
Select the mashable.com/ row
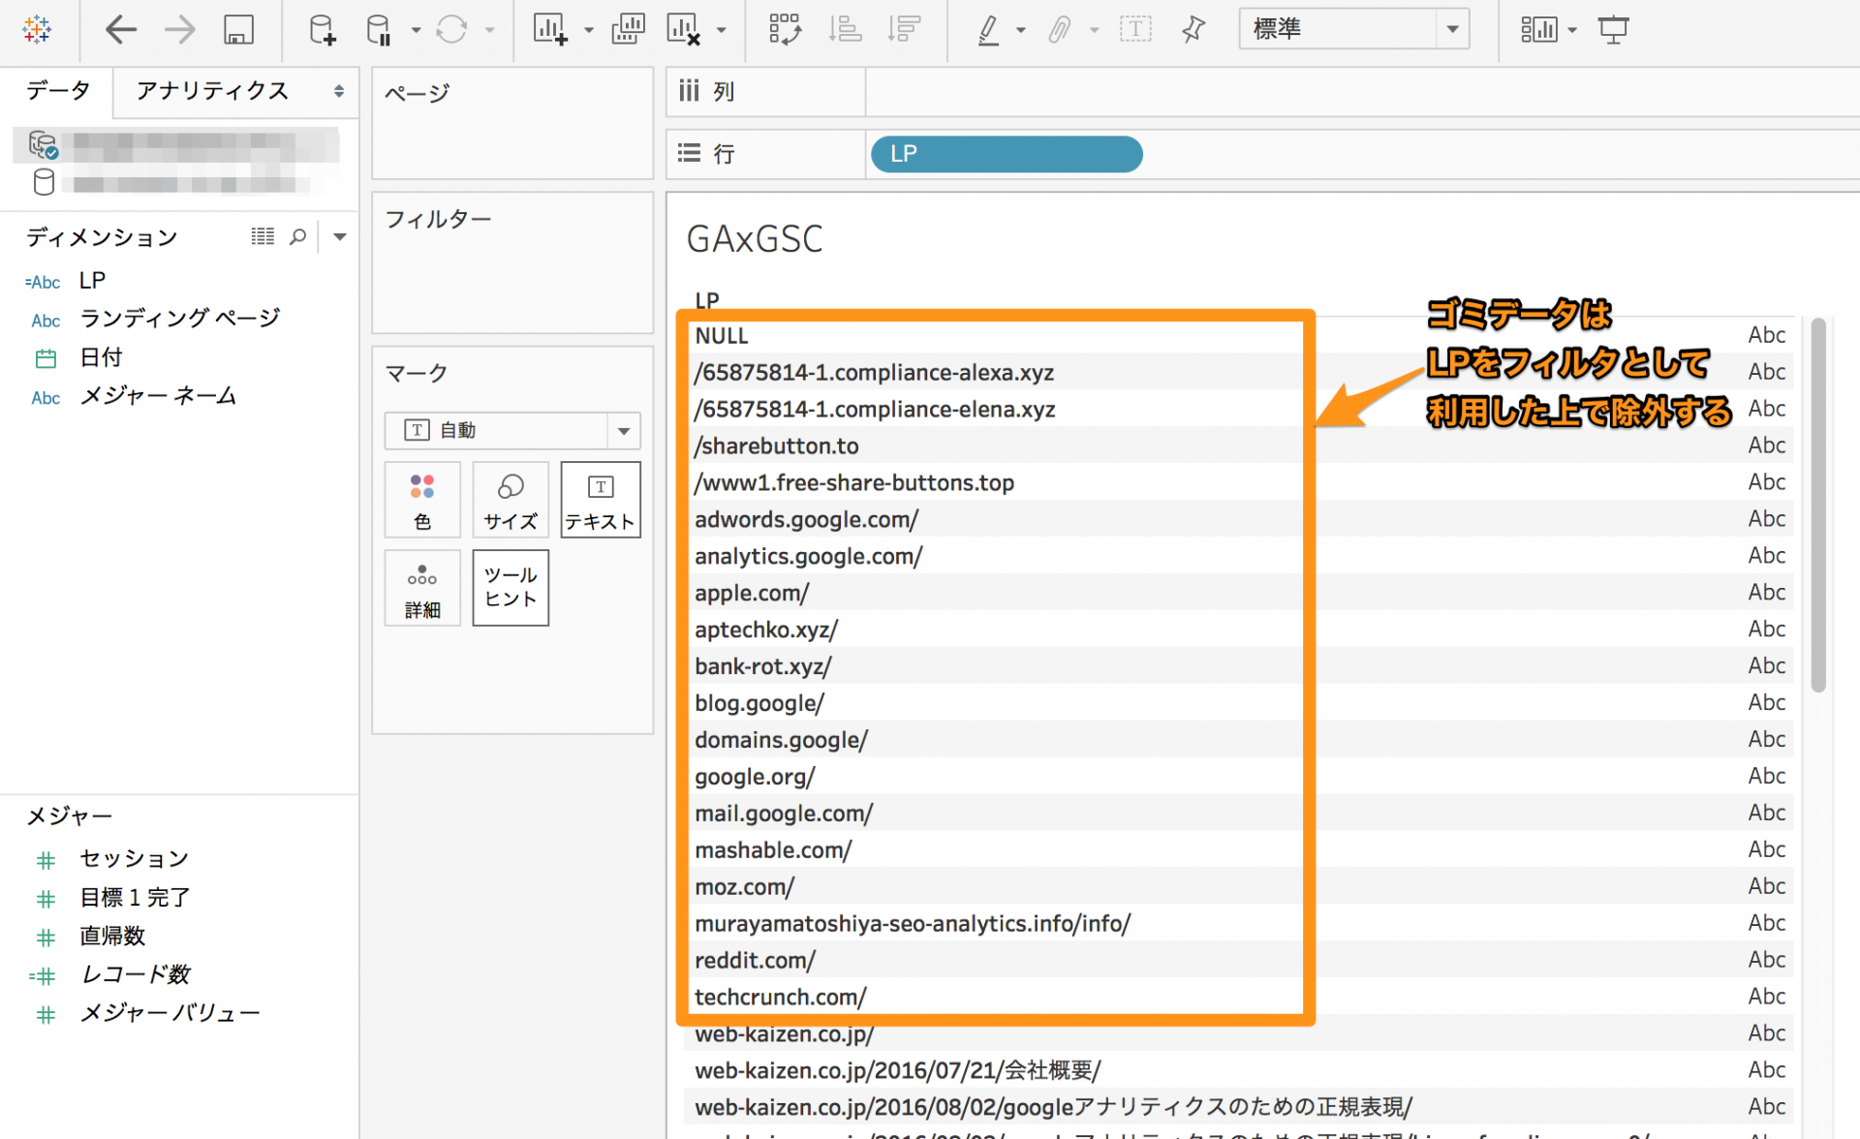tap(773, 849)
